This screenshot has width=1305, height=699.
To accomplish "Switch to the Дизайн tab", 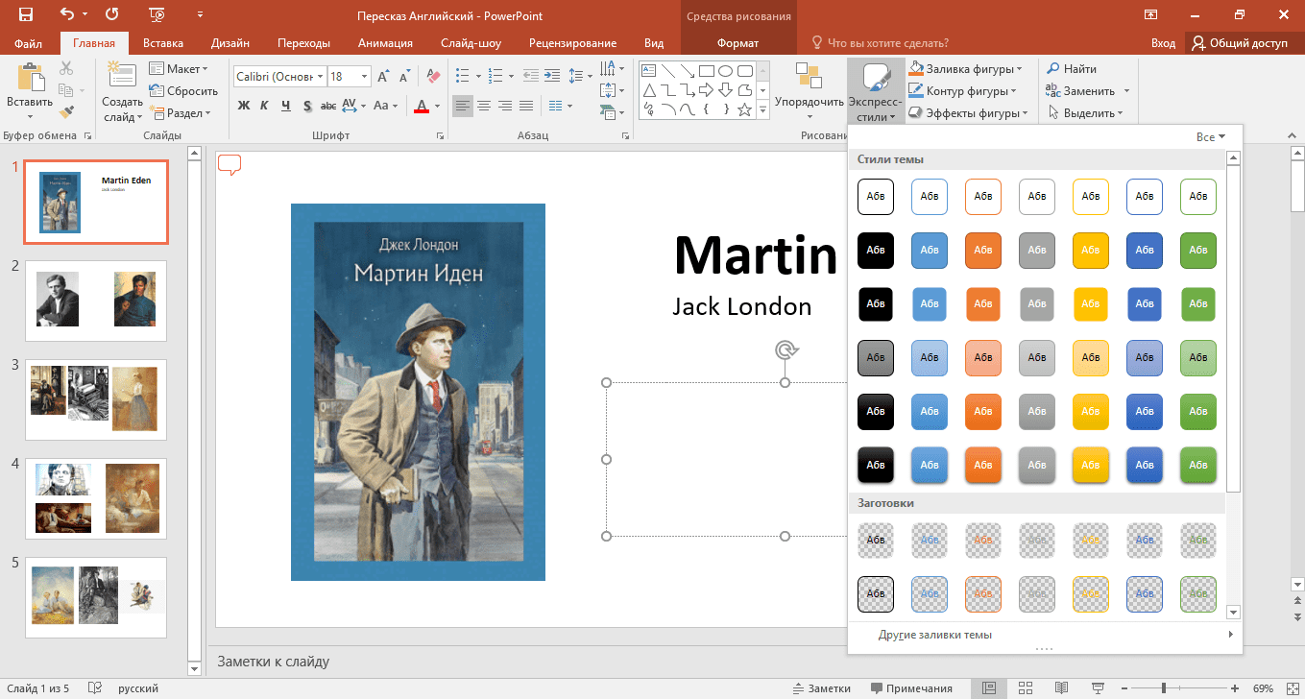I will tap(230, 43).
